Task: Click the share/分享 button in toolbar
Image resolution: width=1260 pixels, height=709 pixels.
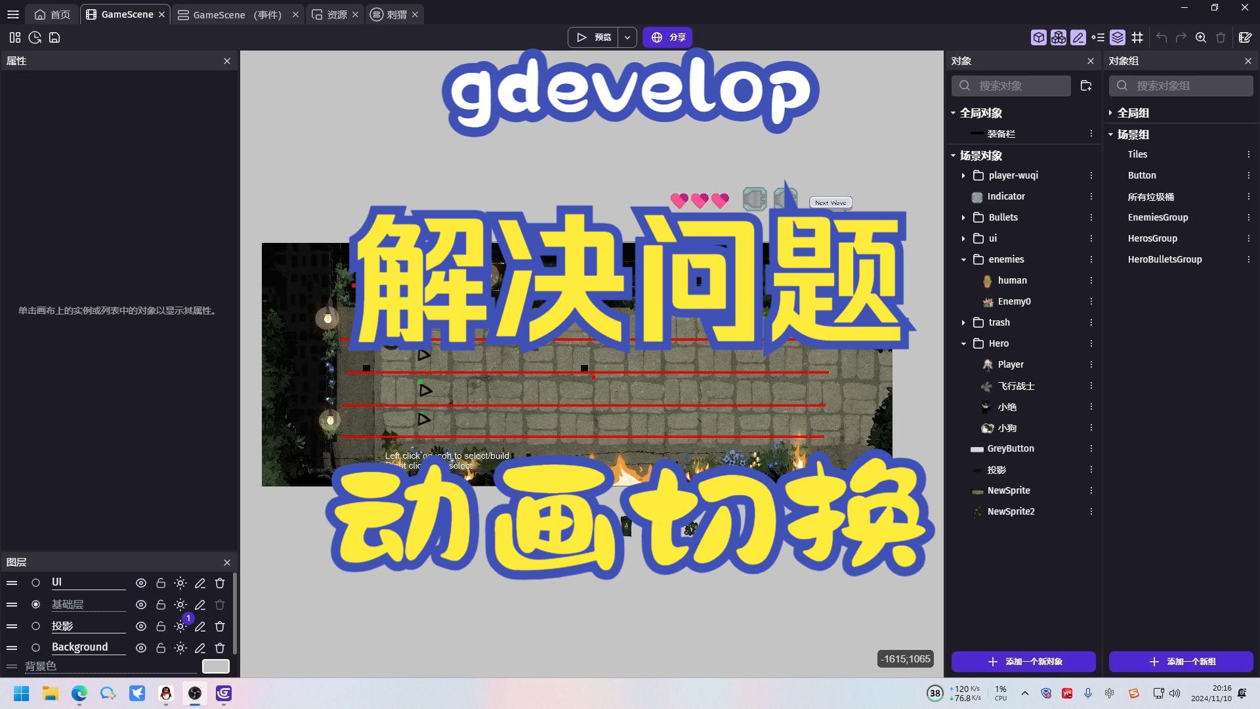Action: coord(673,37)
